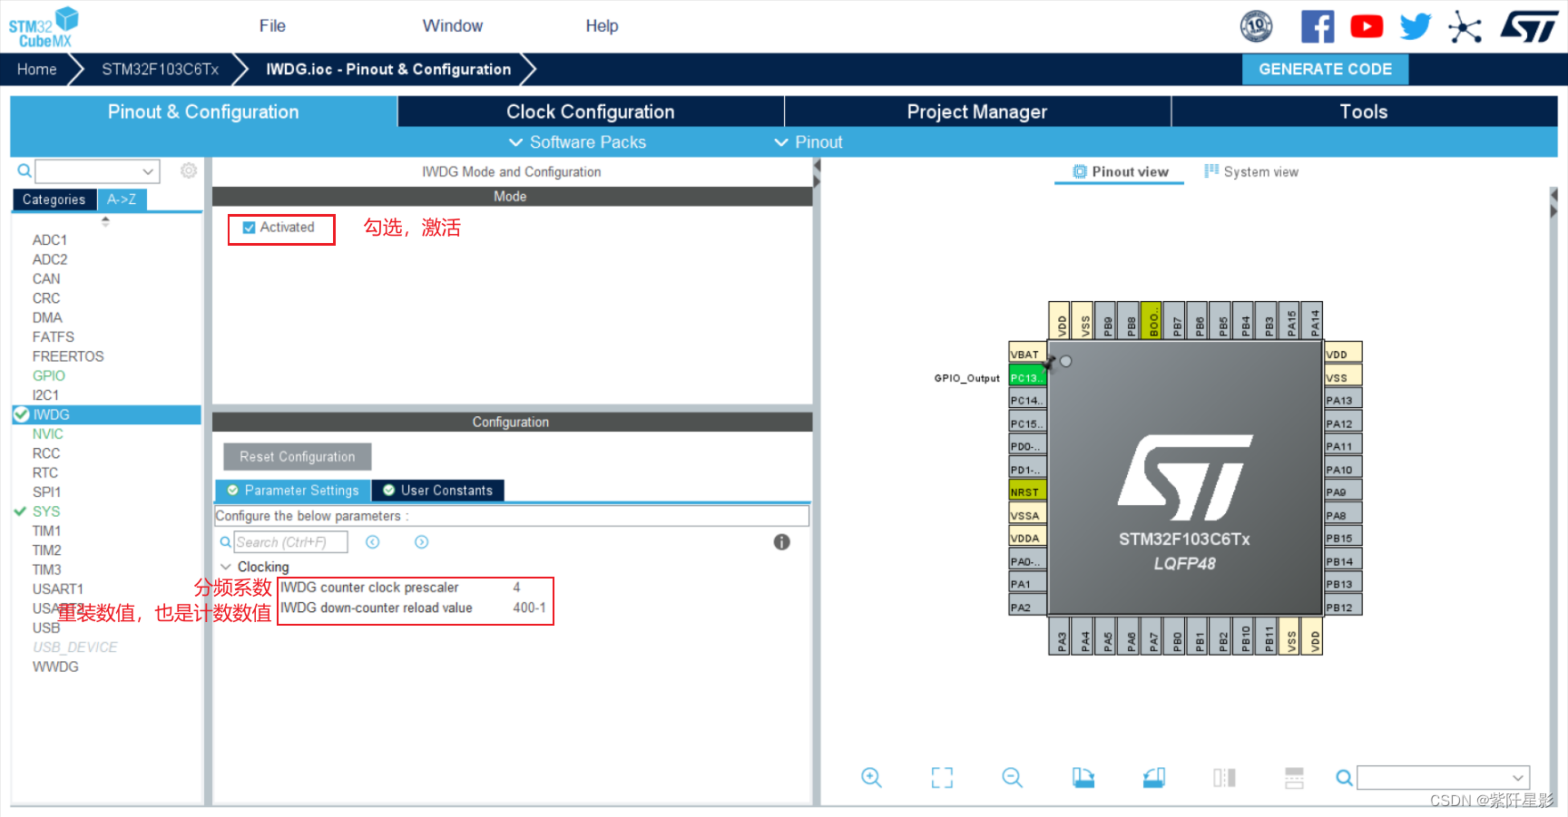Click the parameter search magnifier icon
1568x817 pixels.
[225, 542]
